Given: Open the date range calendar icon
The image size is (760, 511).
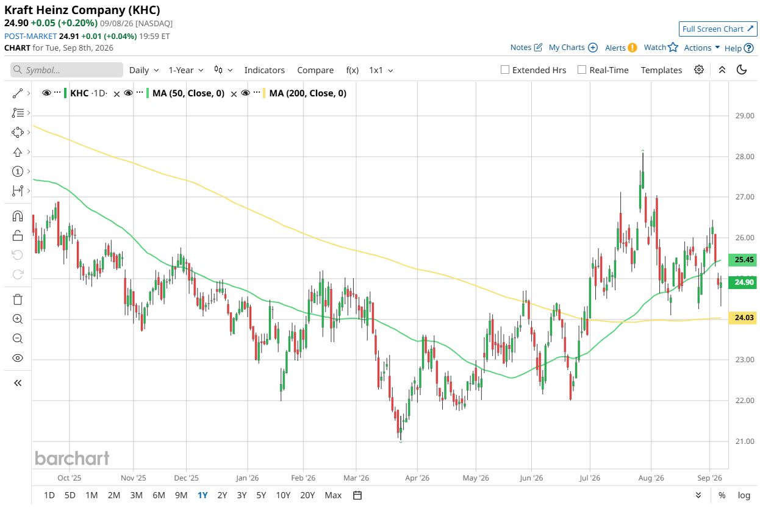Looking at the screenshot, I should tap(358, 495).
